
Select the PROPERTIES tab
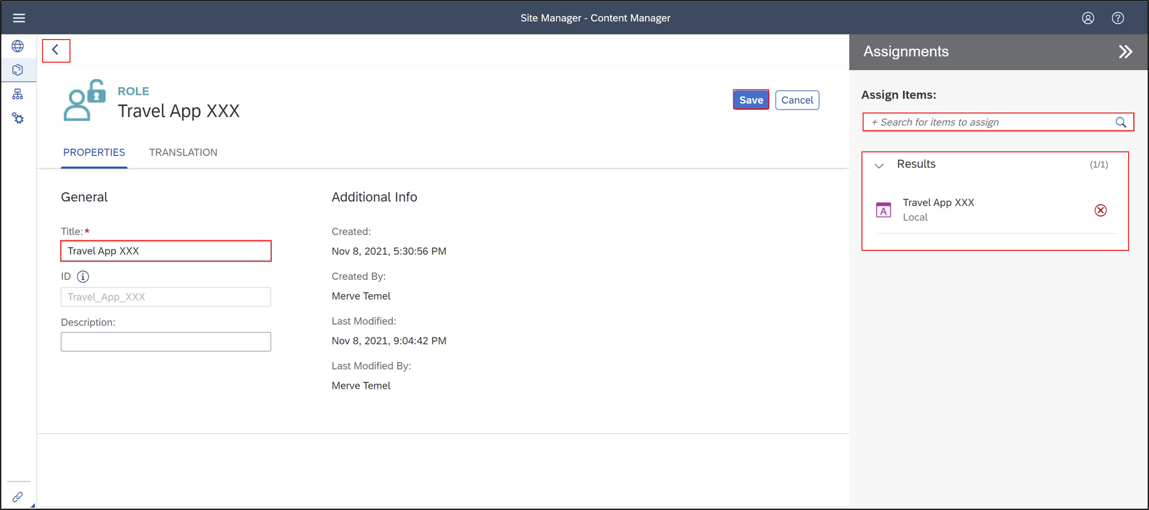(94, 153)
